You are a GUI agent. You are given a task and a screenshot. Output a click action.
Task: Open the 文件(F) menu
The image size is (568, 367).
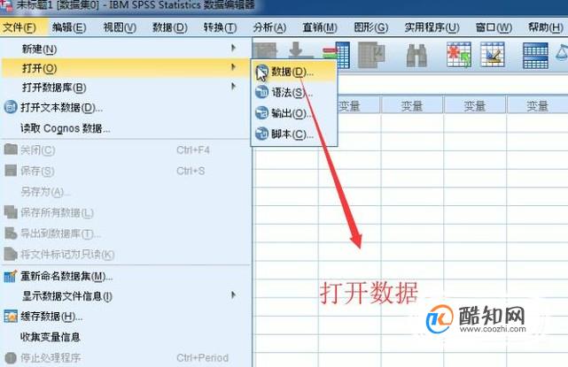tap(19, 27)
